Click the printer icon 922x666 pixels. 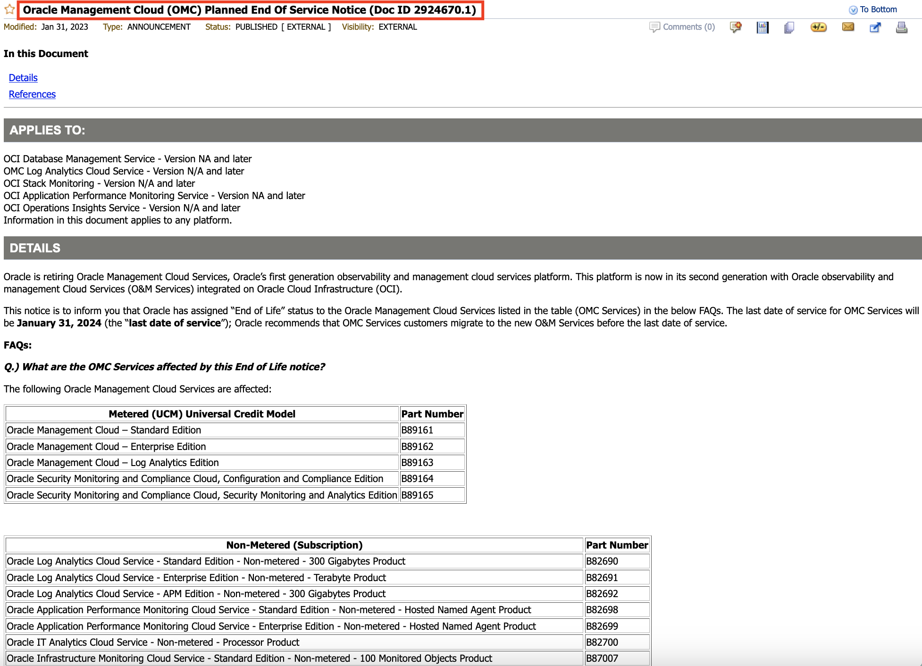(901, 27)
